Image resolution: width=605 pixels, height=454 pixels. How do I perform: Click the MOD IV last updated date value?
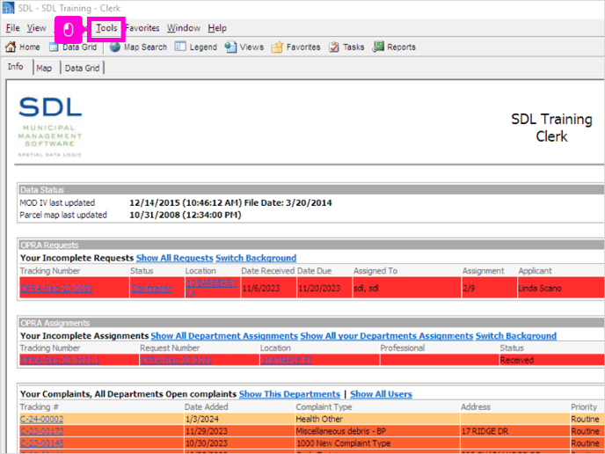tap(230, 202)
